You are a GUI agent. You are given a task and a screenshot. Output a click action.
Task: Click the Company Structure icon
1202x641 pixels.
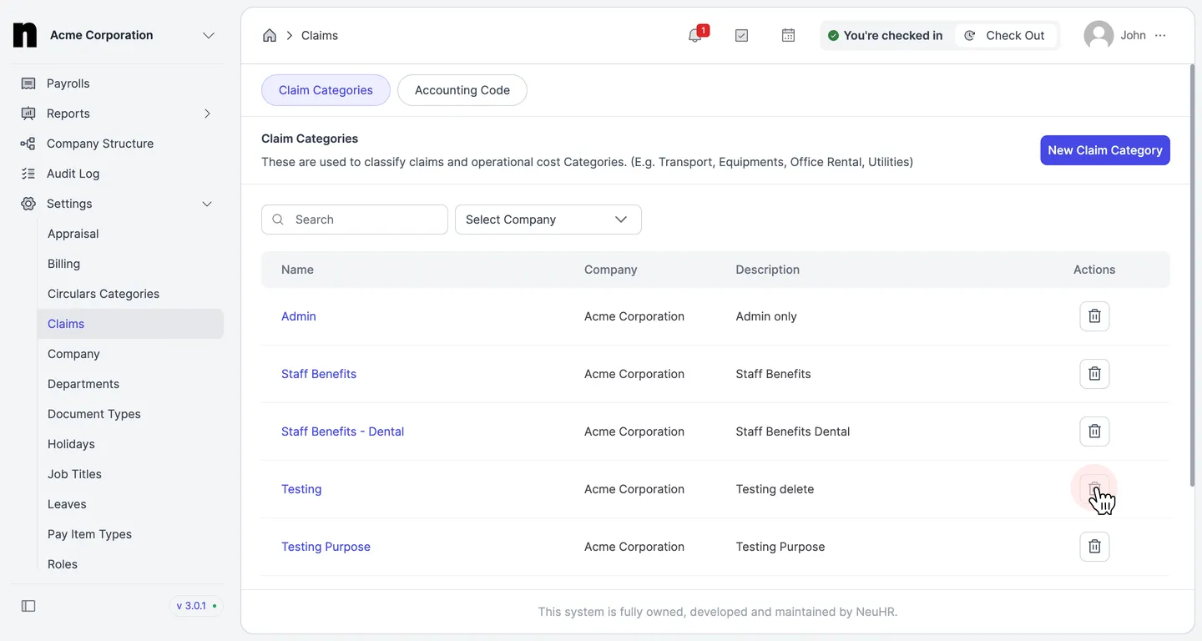[28, 144]
